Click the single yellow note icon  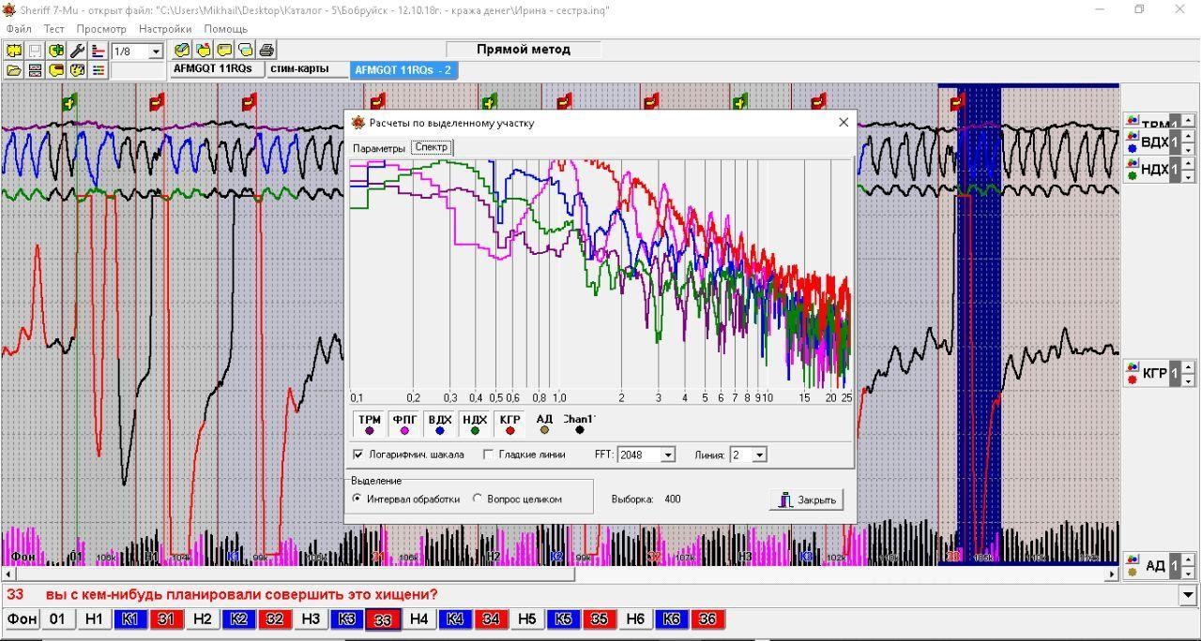pos(224,51)
